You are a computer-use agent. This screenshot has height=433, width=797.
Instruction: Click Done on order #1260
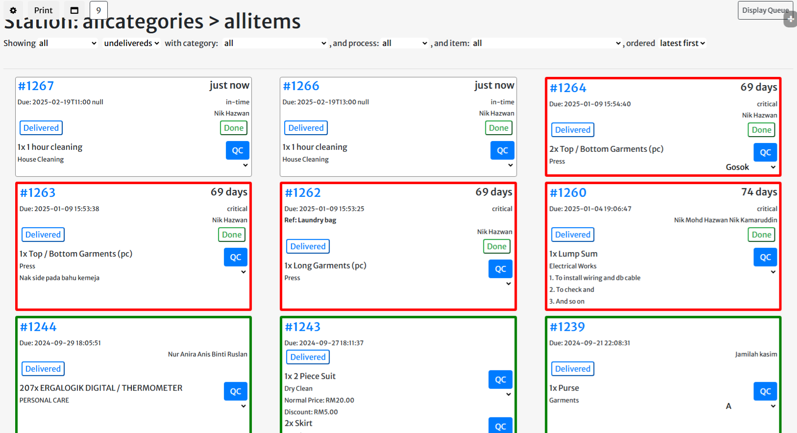tap(762, 235)
